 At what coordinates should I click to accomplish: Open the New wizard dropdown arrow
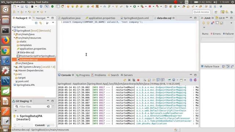tap(18, 7)
